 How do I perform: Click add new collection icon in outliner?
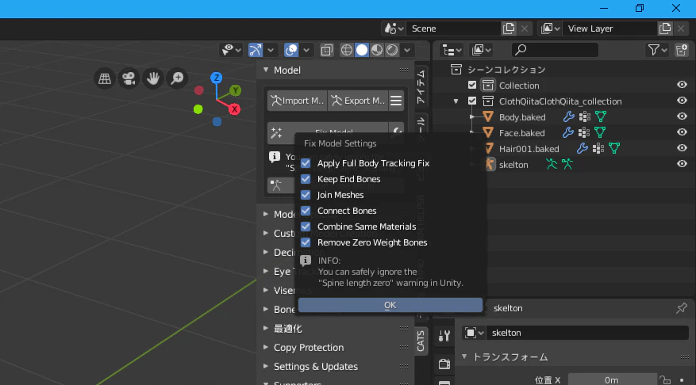click(x=682, y=50)
